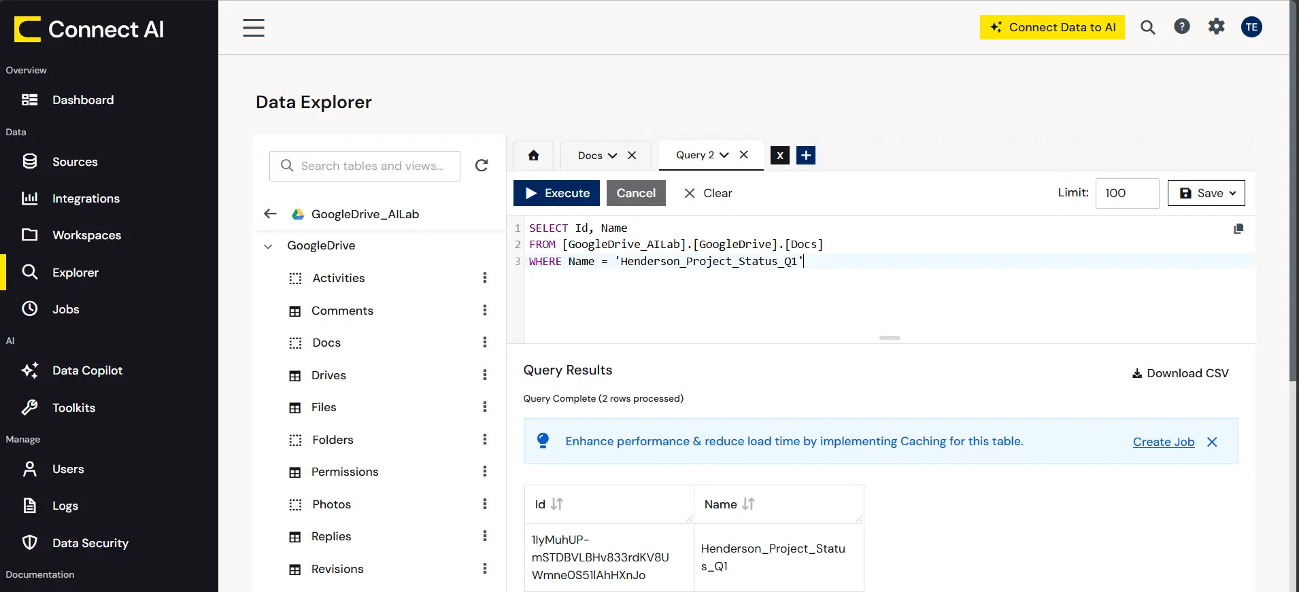Open the Save dropdown button

click(x=1207, y=193)
